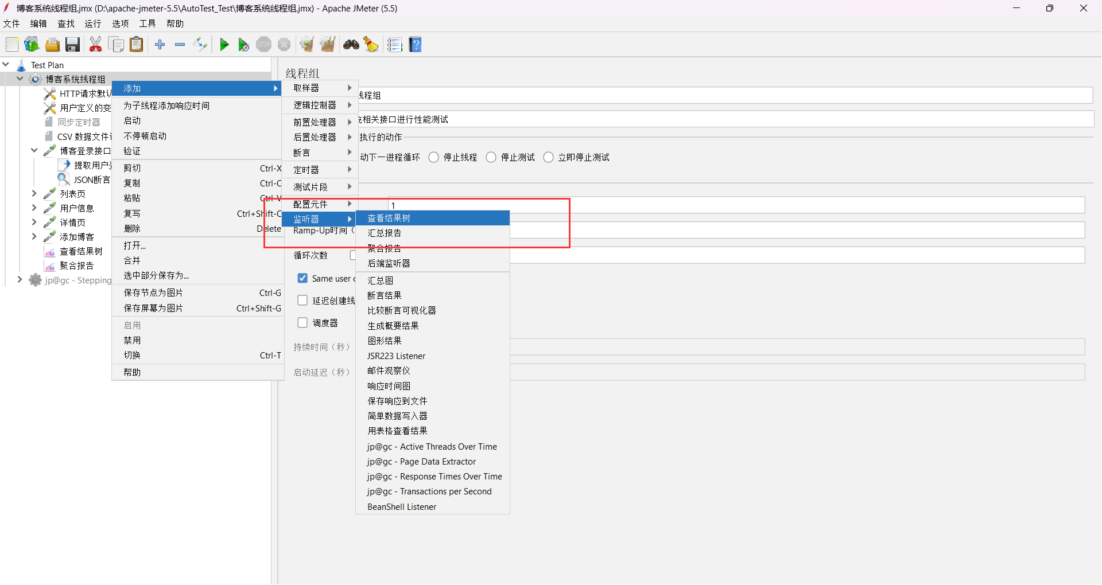The image size is (1102, 585).
Task: Select 立即停止测试 radio button
Action: coord(549,157)
